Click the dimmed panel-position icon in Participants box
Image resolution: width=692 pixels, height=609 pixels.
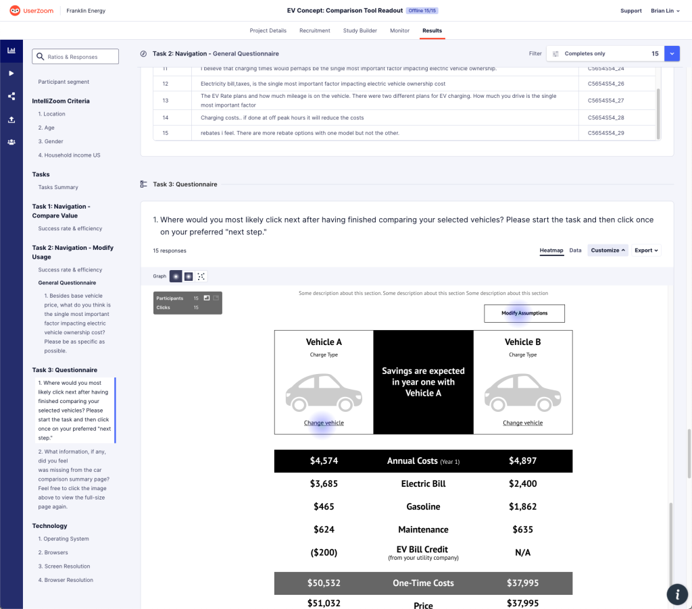[x=216, y=298]
